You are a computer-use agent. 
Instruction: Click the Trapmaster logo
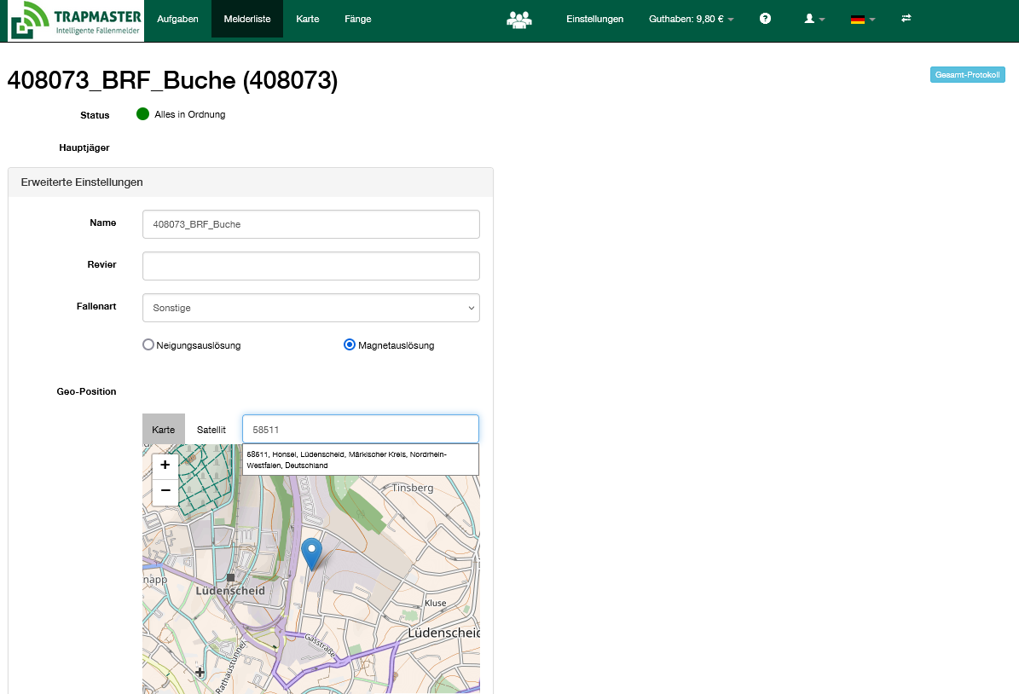point(76,21)
